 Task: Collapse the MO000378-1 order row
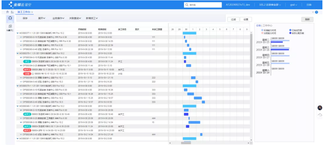[x=18, y=54]
